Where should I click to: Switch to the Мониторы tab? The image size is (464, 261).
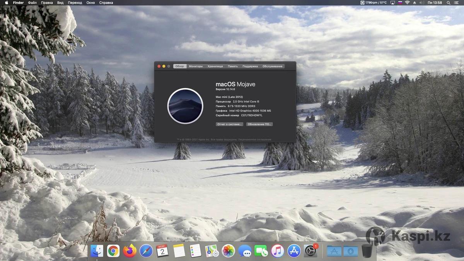pos(196,66)
